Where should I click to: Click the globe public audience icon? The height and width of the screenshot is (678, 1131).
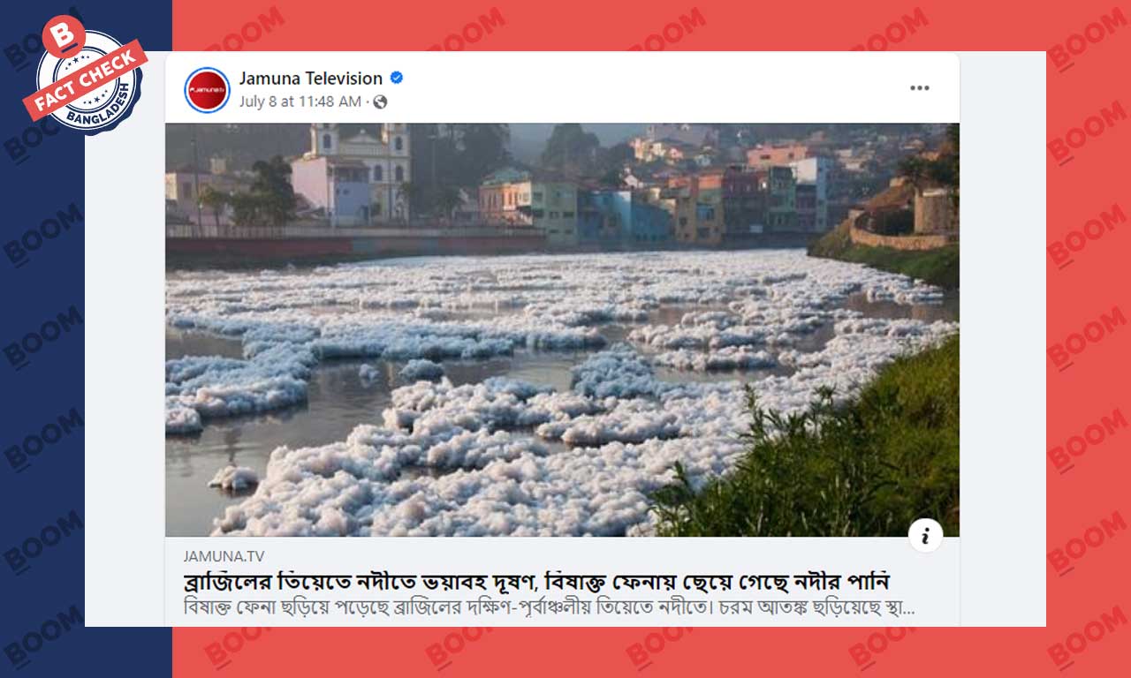tap(380, 102)
